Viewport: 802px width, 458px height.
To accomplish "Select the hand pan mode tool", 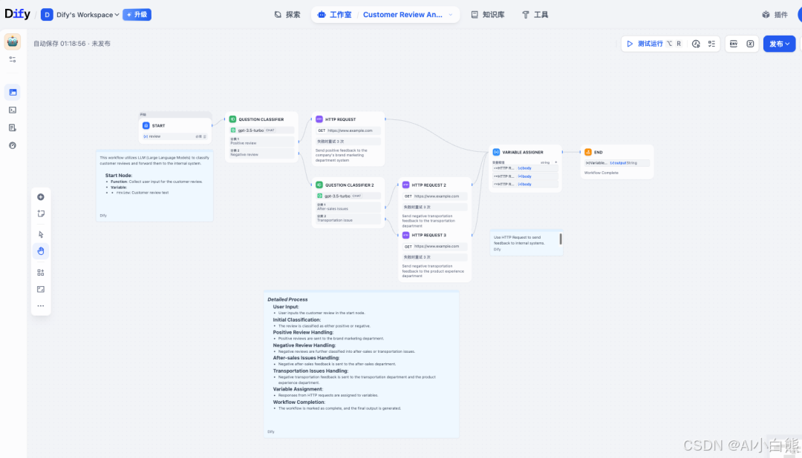I will 41,250.
